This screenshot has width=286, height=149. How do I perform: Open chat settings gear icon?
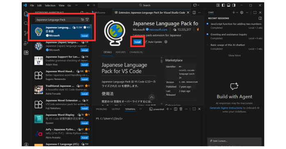coord(242,13)
